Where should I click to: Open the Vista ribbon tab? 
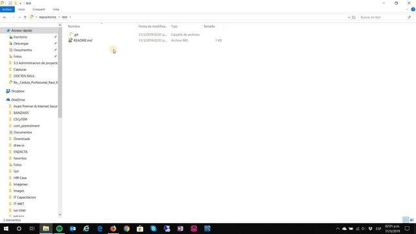[56, 9]
